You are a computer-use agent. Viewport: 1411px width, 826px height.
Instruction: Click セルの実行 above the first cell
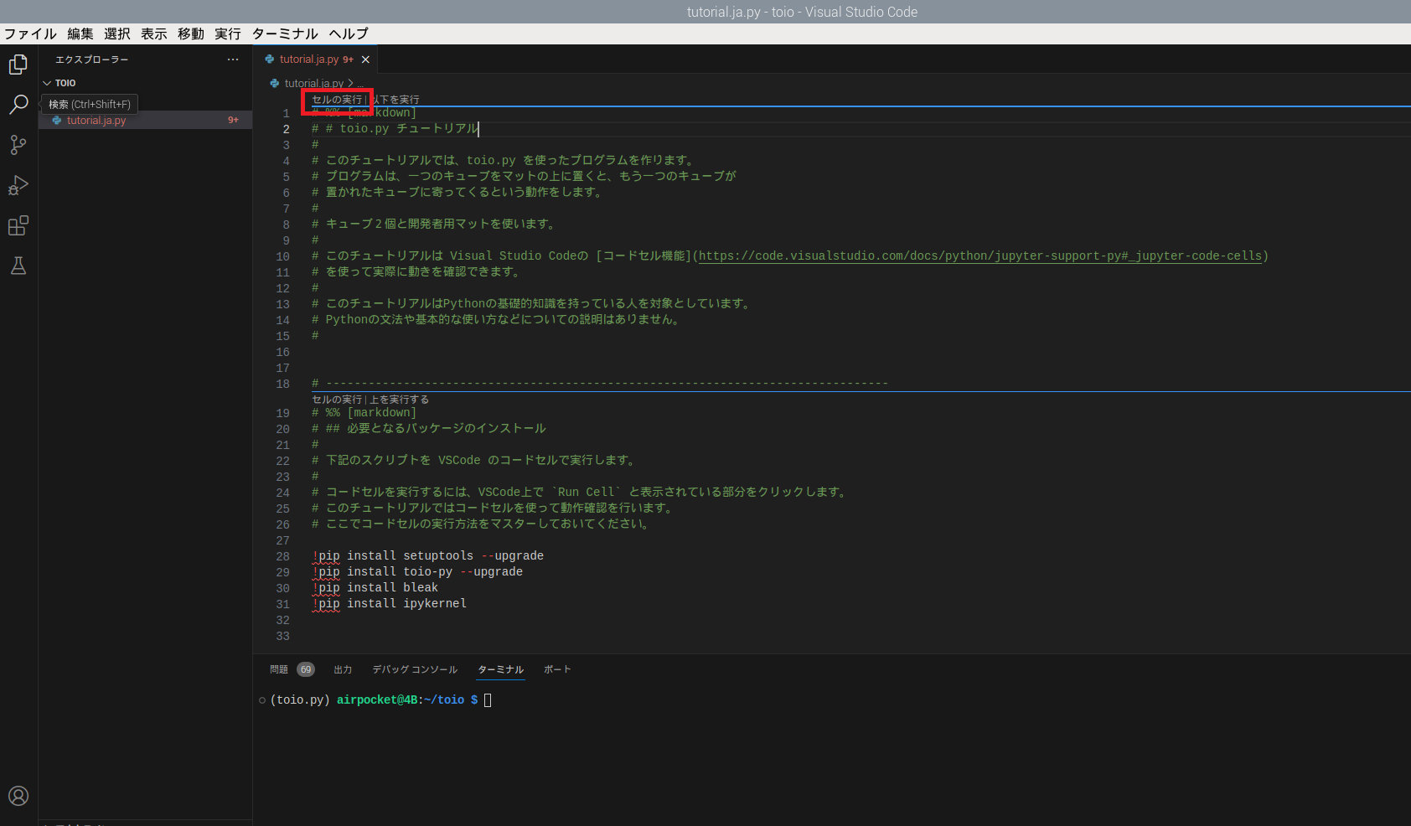point(337,100)
